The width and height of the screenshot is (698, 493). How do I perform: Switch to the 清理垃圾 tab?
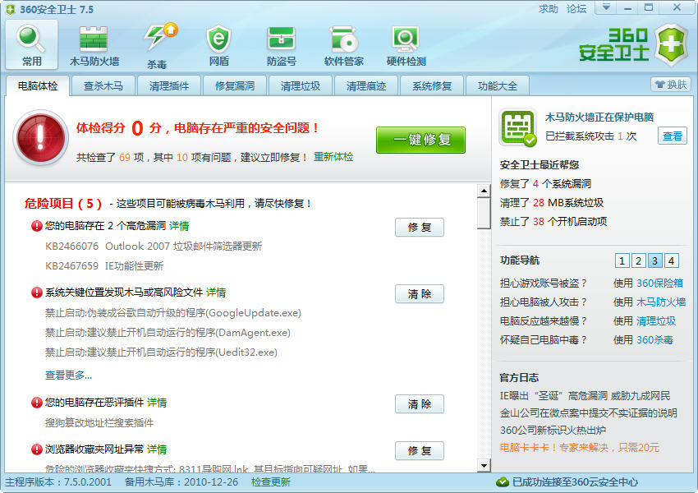coord(301,85)
